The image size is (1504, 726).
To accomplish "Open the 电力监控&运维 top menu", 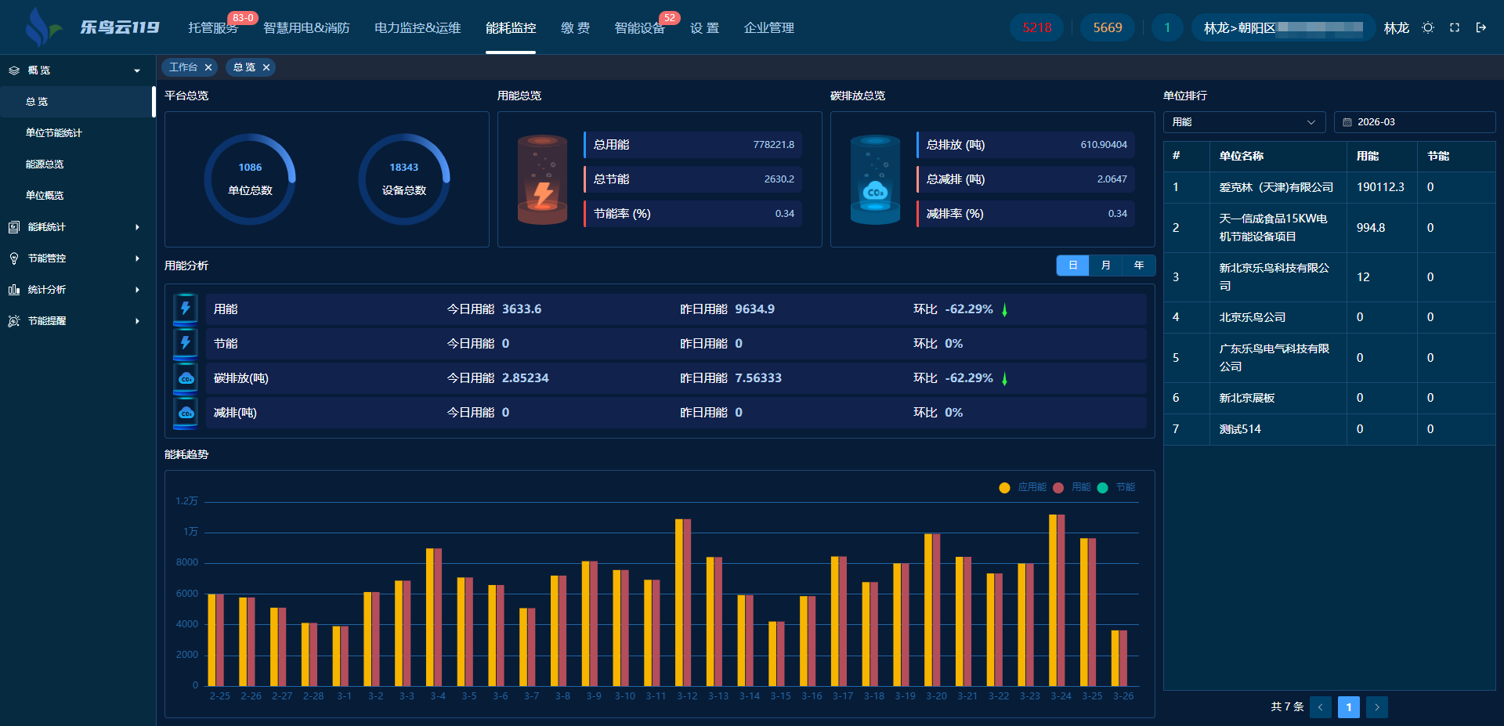I will [418, 28].
